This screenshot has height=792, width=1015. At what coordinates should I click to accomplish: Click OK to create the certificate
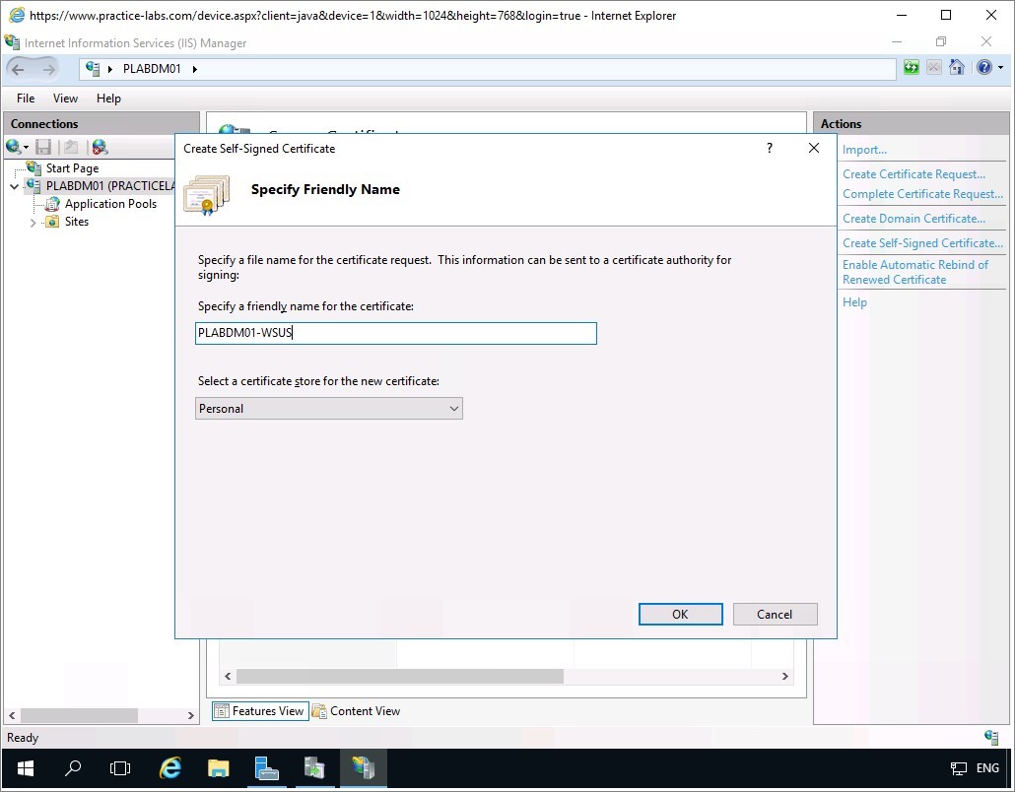click(680, 614)
